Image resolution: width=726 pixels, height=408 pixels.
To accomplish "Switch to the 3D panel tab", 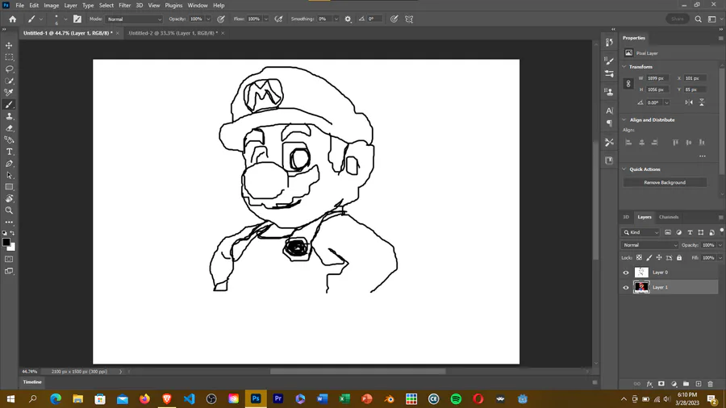I will tap(626, 217).
